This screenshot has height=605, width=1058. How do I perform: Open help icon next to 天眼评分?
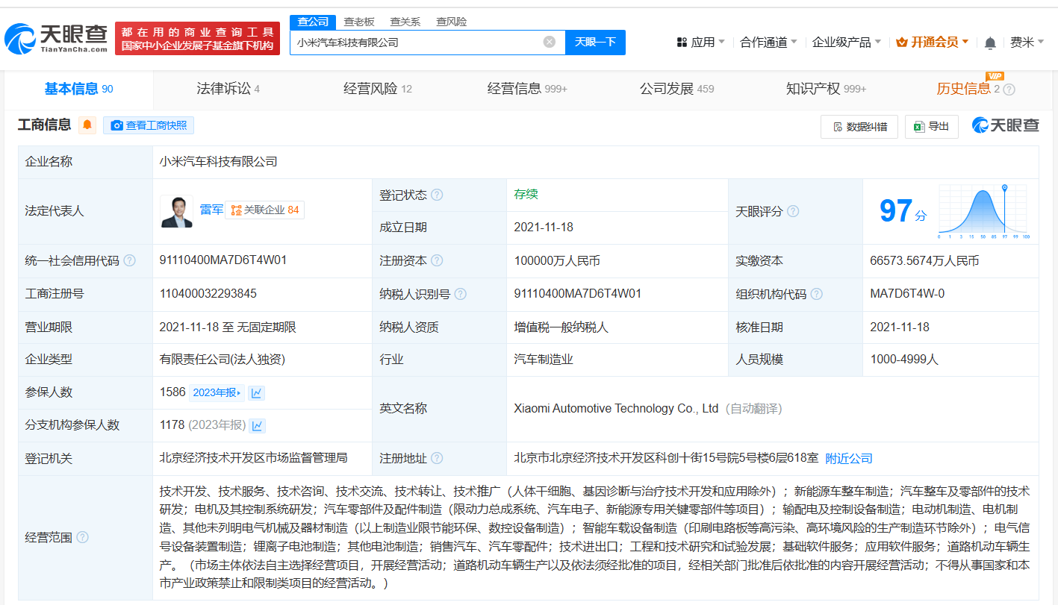coord(793,211)
